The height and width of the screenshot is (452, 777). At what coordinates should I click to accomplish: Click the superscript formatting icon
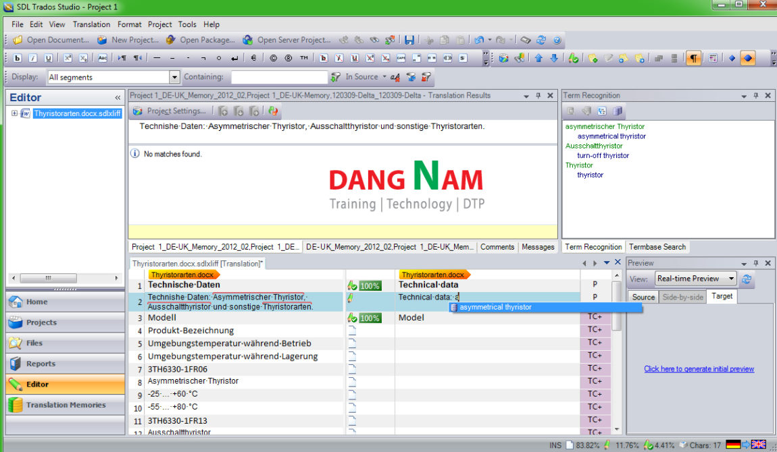coord(68,58)
